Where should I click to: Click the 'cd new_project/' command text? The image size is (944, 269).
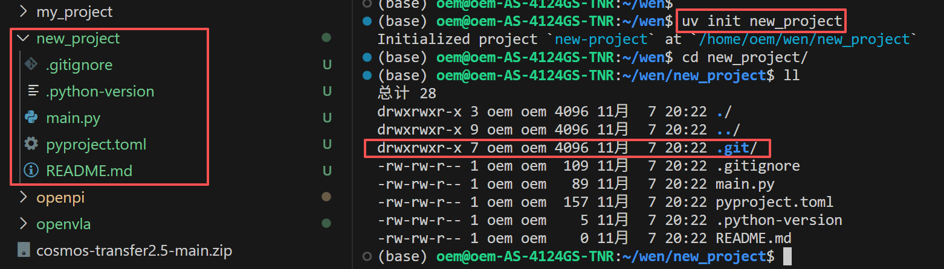click(x=745, y=58)
